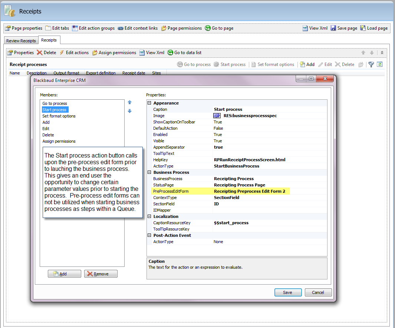The height and width of the screenshot is (328, 395).
Task: Click Cancel in the Blackbaud dialog
Action: (x=318, y=292)
